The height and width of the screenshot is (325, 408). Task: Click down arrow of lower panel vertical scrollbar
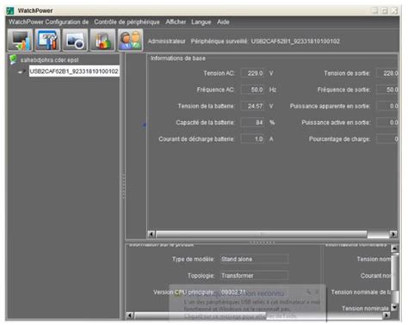point(395,308)
